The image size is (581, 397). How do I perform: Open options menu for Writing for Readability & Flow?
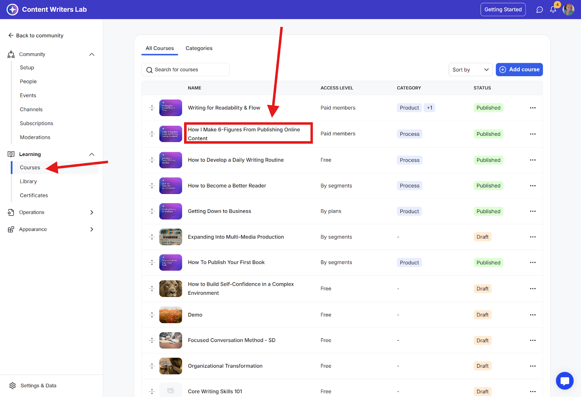coord(532,108)
